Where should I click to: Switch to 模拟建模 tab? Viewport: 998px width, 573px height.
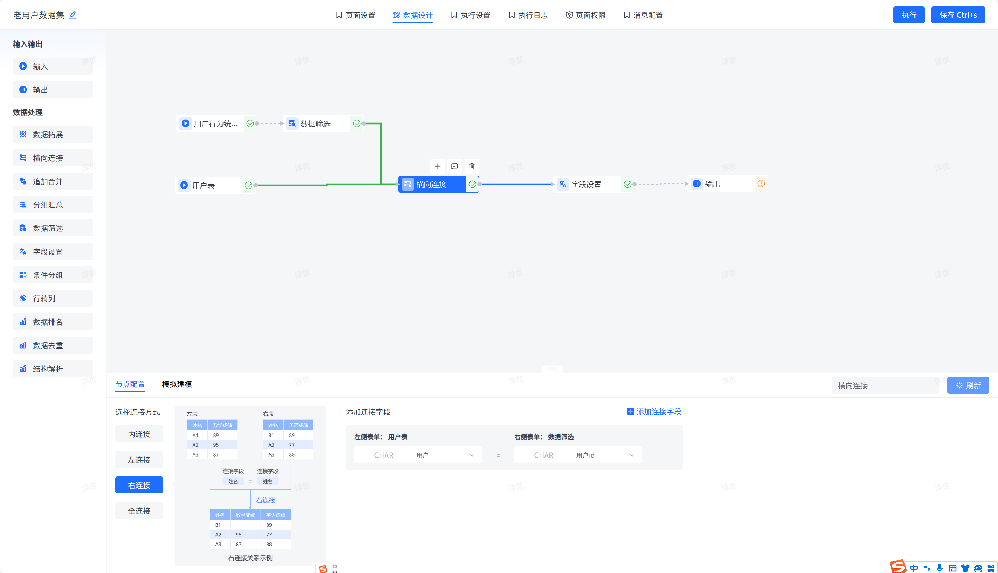click(177, 384)
